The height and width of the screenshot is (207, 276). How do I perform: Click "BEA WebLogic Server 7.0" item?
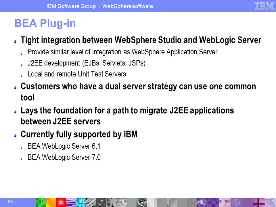pyautogui.click(x=64, y=157)
